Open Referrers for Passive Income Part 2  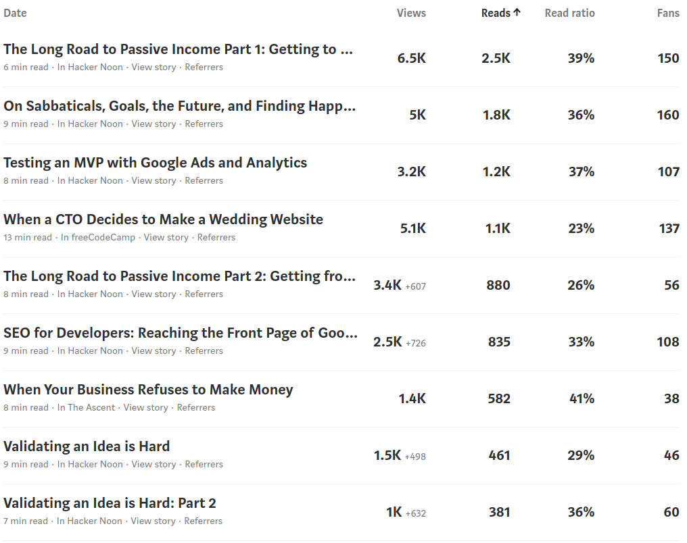(204, 294)
